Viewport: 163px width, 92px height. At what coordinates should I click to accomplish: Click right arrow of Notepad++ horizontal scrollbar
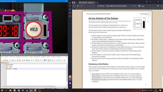point(66,86)
